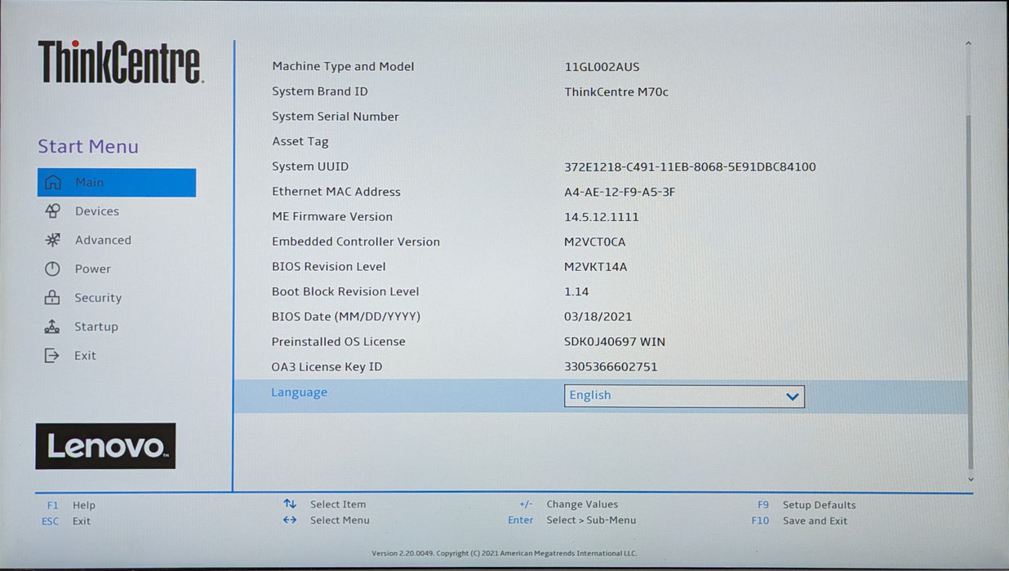
Task: Click the Embedded Controller Version label
Action: click(356, 241)
